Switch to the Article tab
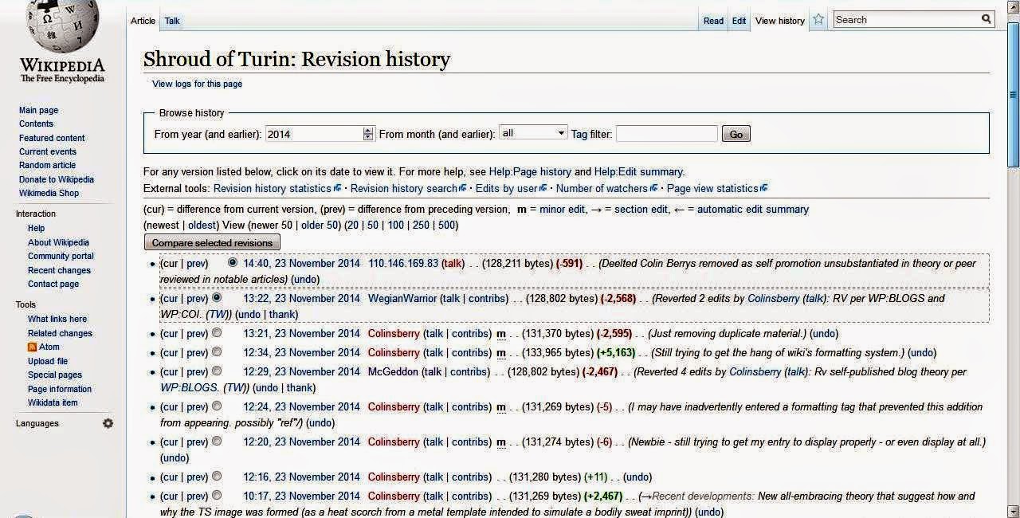Viewport: 1020px width, 518px height. click(x=143, y=21)
